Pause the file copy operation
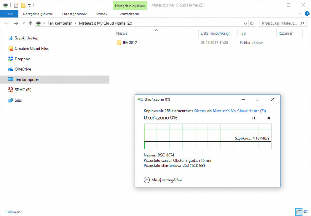Image resolution: width=311 pixels, height=216 pixels. 253,118
